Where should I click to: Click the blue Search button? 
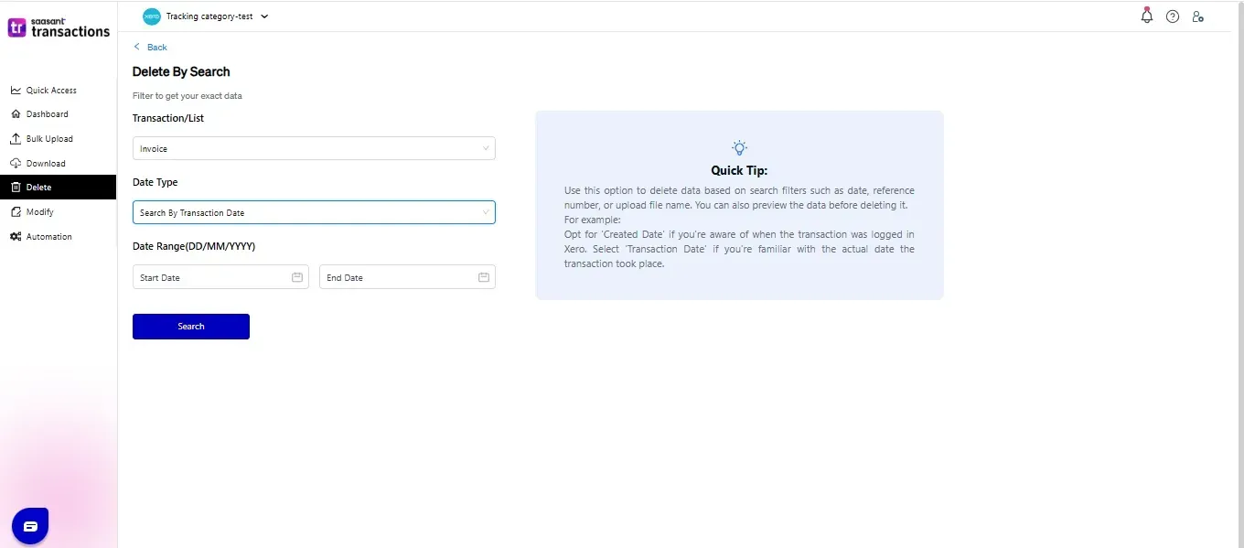point(191,327)
